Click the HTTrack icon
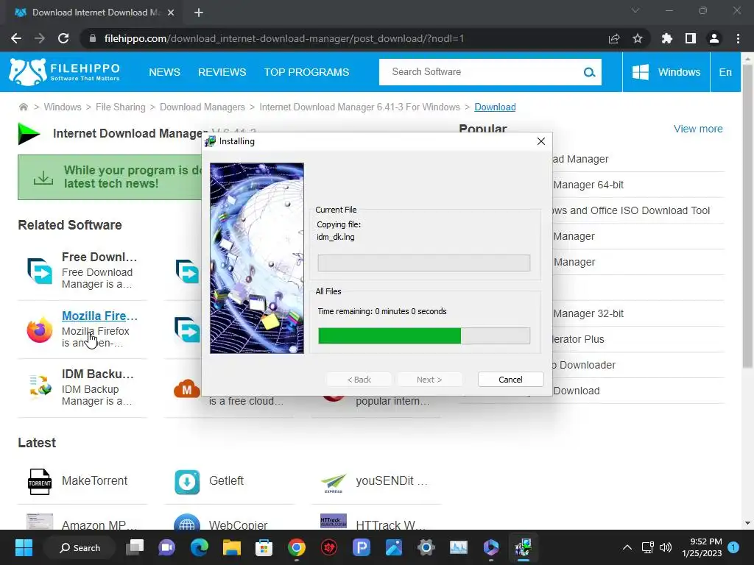The image size is (754, 565). click(334, 522)
